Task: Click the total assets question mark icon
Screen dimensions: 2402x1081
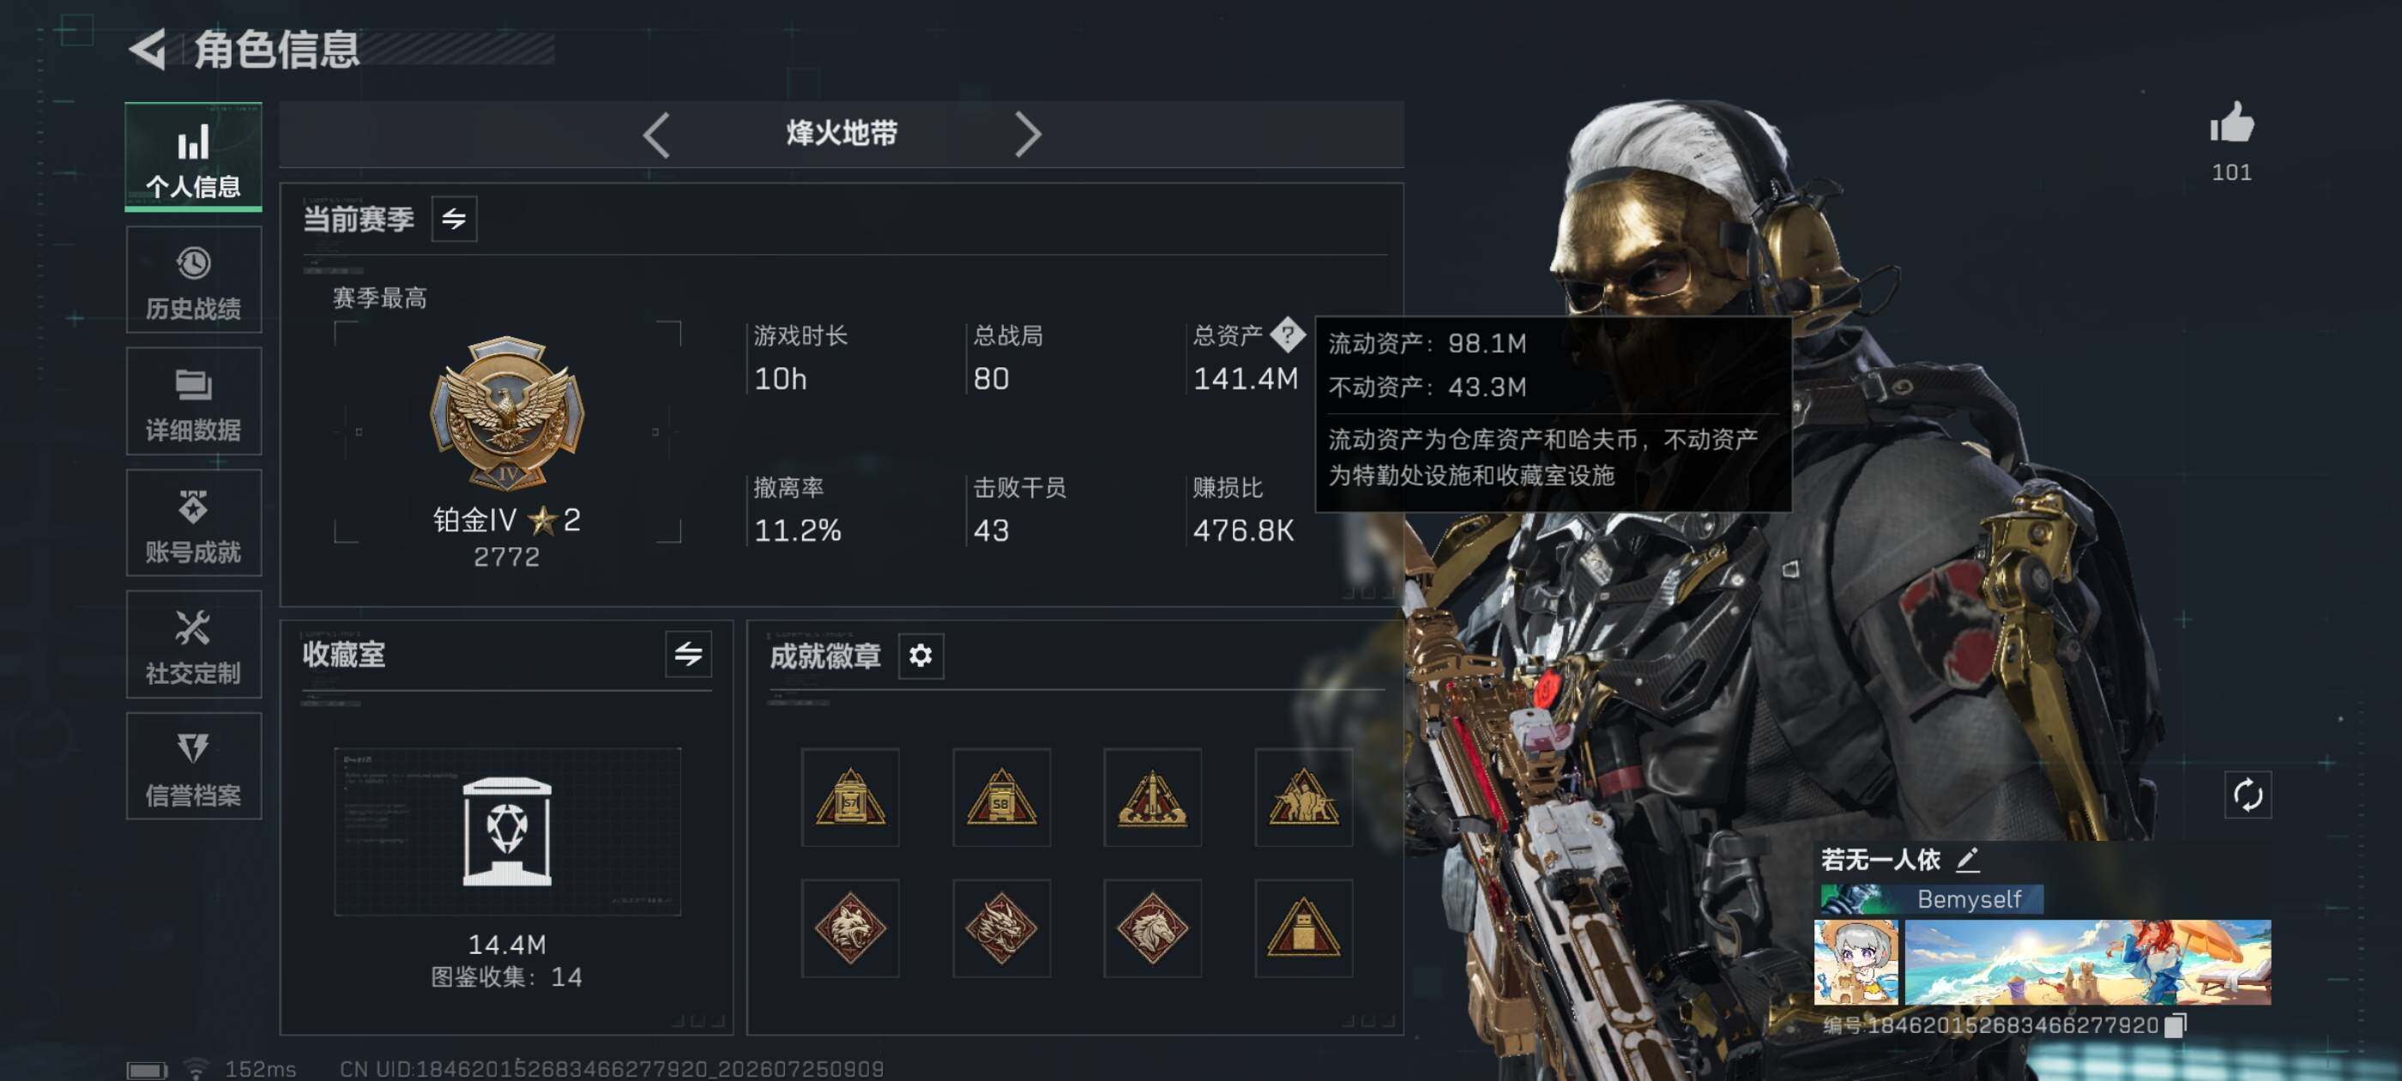Action: [1288, 334]
